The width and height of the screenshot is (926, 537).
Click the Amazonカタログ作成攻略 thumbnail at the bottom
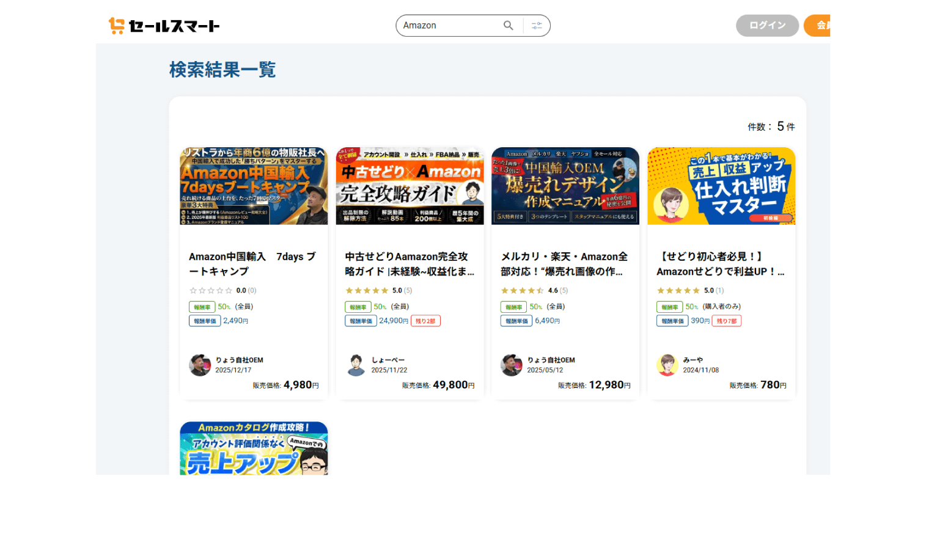coord(253,449)
